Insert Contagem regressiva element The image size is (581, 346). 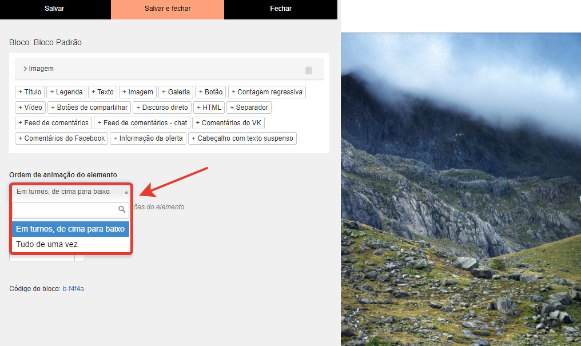pyautogui.click(x=267, y=92)
